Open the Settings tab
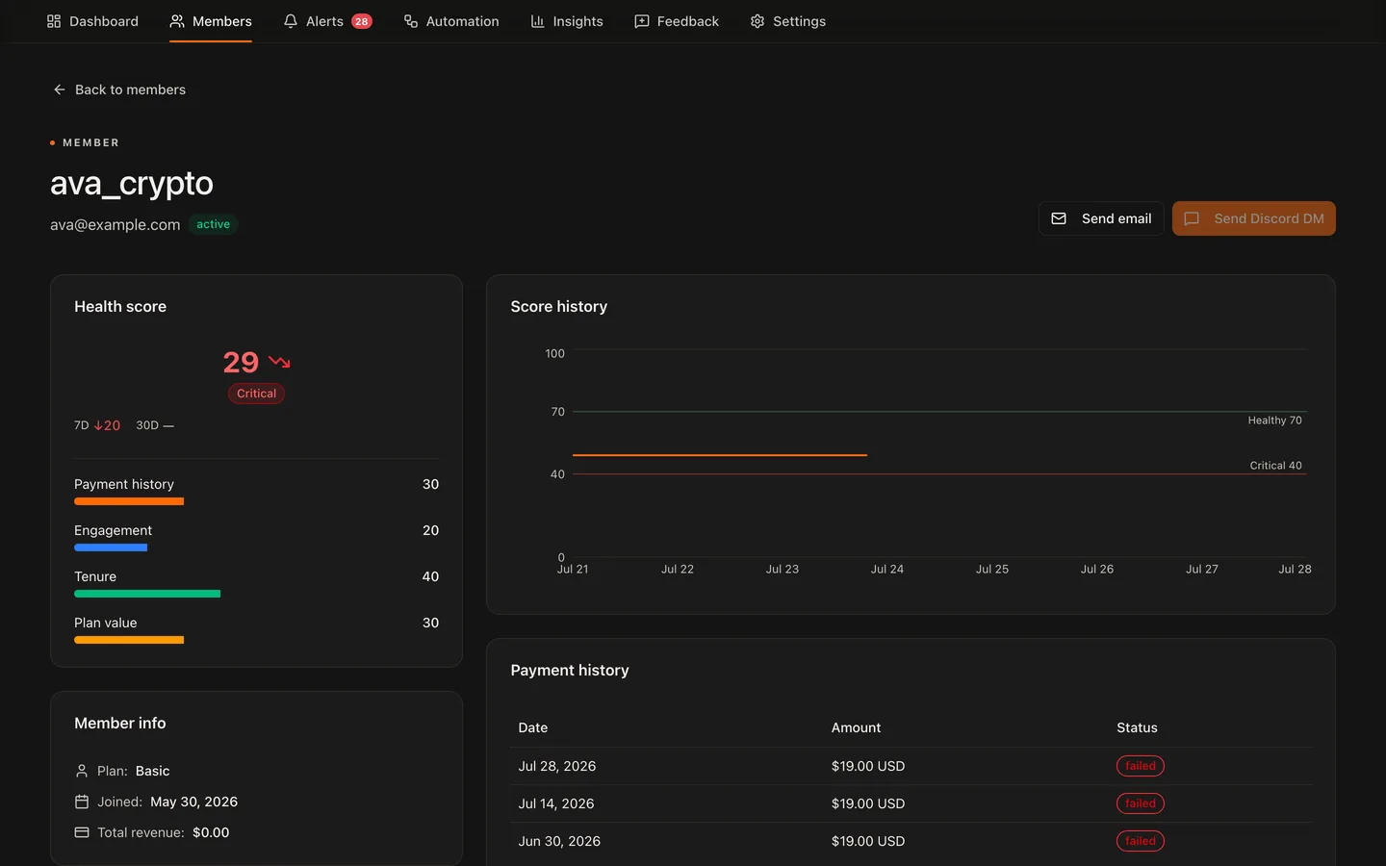This screenshot has width=1386, height=866. [x=788, y=21]
